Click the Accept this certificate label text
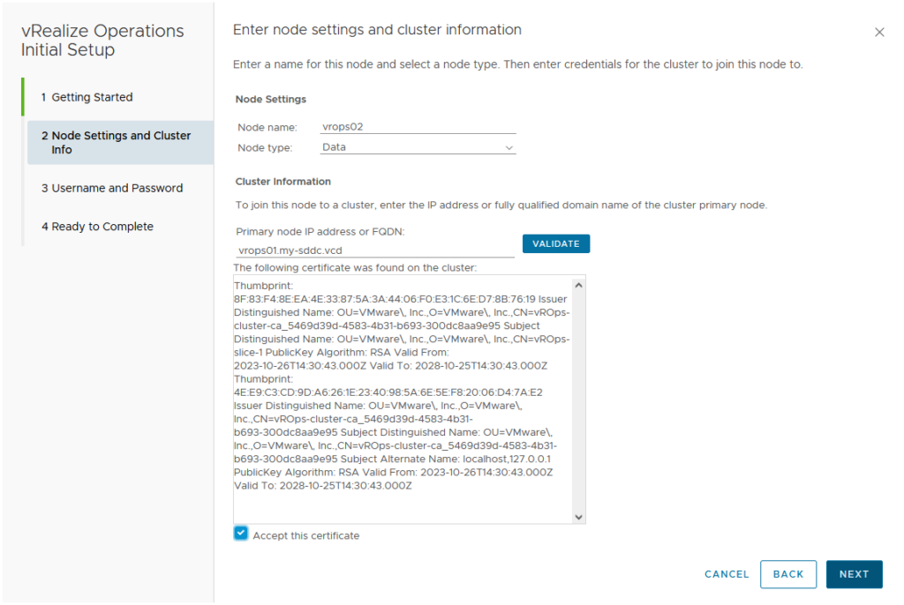The width and height of the screenshot is (904, 605). click(x=305, y=535)
